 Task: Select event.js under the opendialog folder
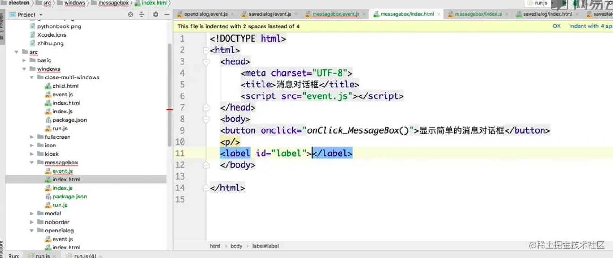coord(62,239)
